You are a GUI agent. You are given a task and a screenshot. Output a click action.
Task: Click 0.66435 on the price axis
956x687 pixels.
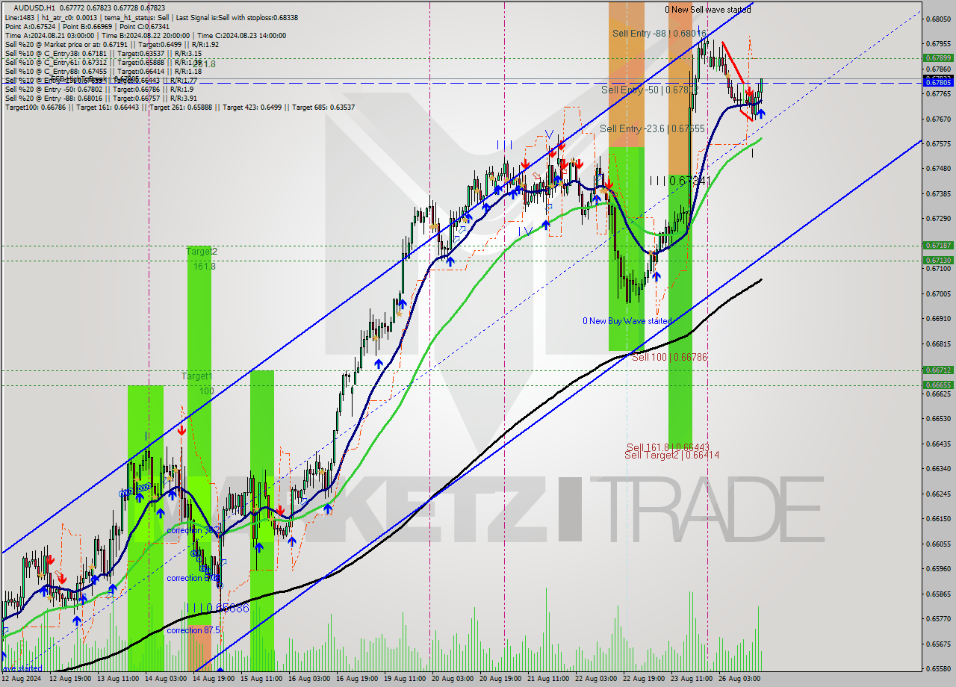(938, 444)
